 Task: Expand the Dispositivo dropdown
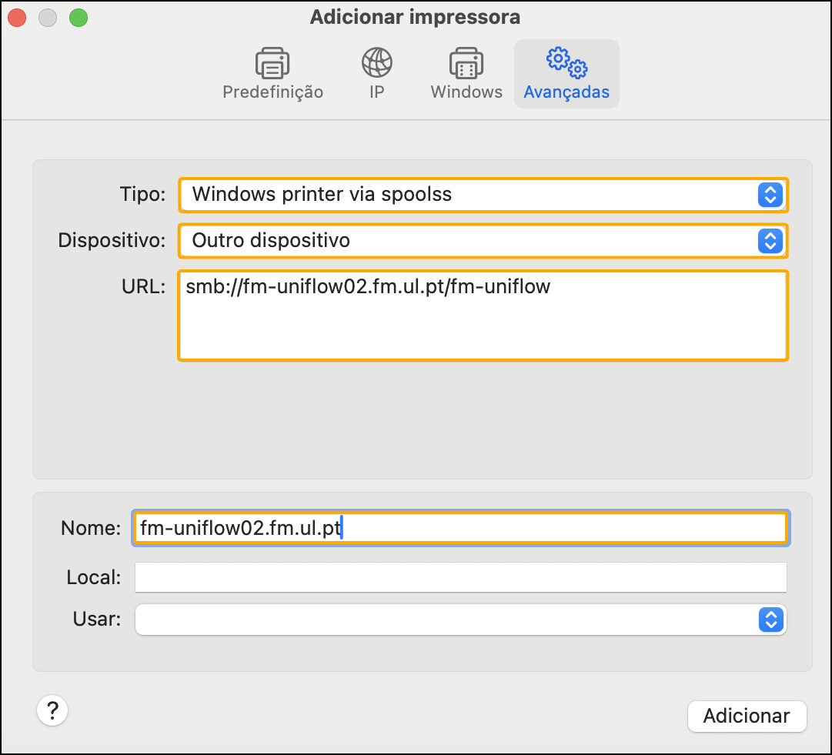[483, 241]
